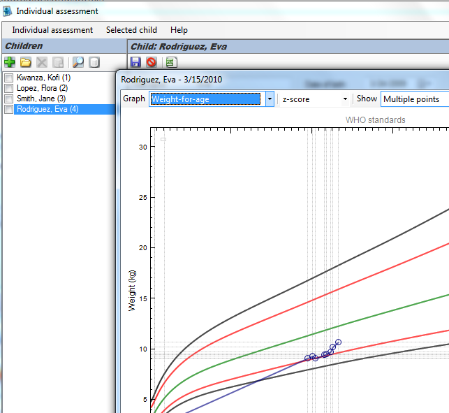Select Kwanza, Kofi (1) in the list
The width and height of the screenshot is (449, 413).
[43, 78]
